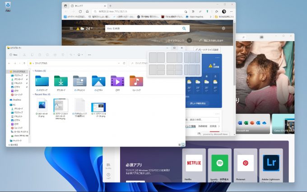The image size is (307, 192).
Task: Select the large Pictures folder icon in Folders
Action: coord(98,81)
